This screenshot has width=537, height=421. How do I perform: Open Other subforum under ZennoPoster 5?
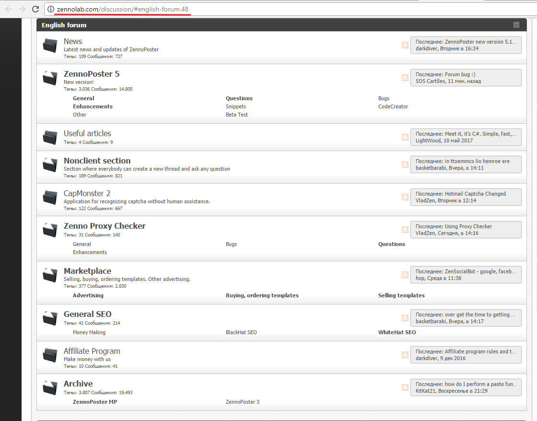[x=80, y=115]
